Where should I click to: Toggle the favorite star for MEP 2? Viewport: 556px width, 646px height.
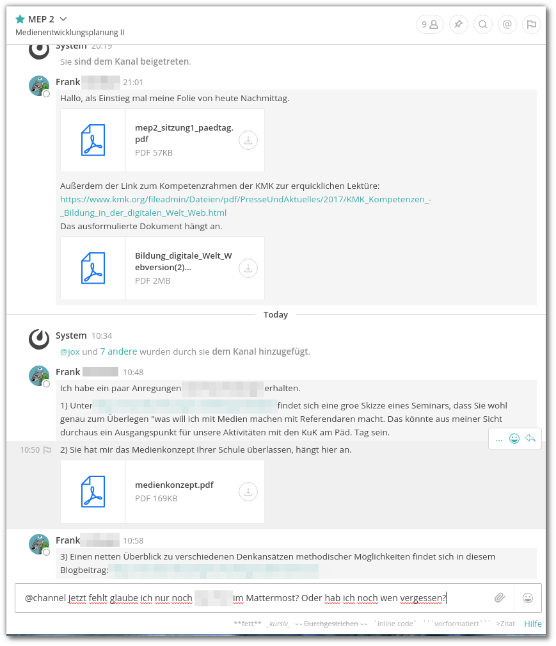tap(20, 19)
